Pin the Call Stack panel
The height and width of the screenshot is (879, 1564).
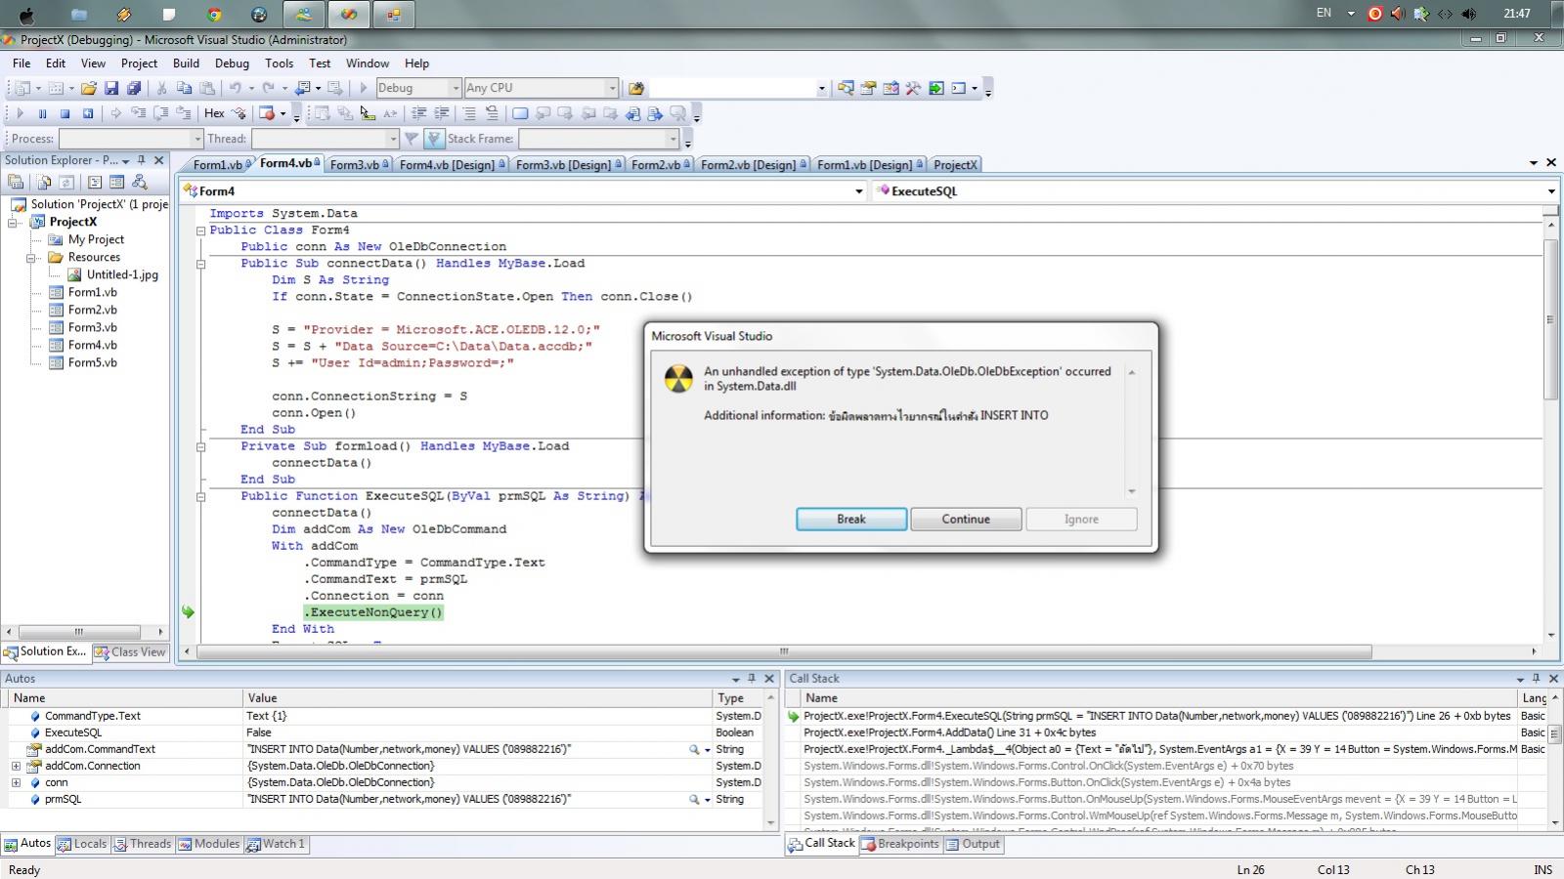coord(1537,678)
